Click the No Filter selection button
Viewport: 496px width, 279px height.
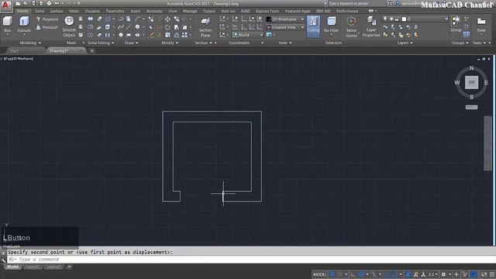pyautogui.click(x=331, y=25)
